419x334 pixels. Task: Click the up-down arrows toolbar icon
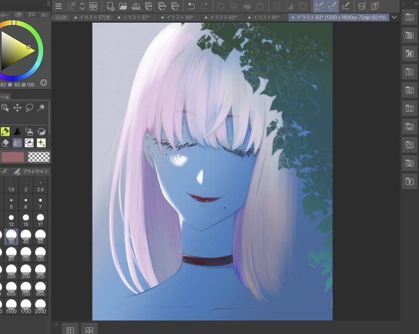83,6
